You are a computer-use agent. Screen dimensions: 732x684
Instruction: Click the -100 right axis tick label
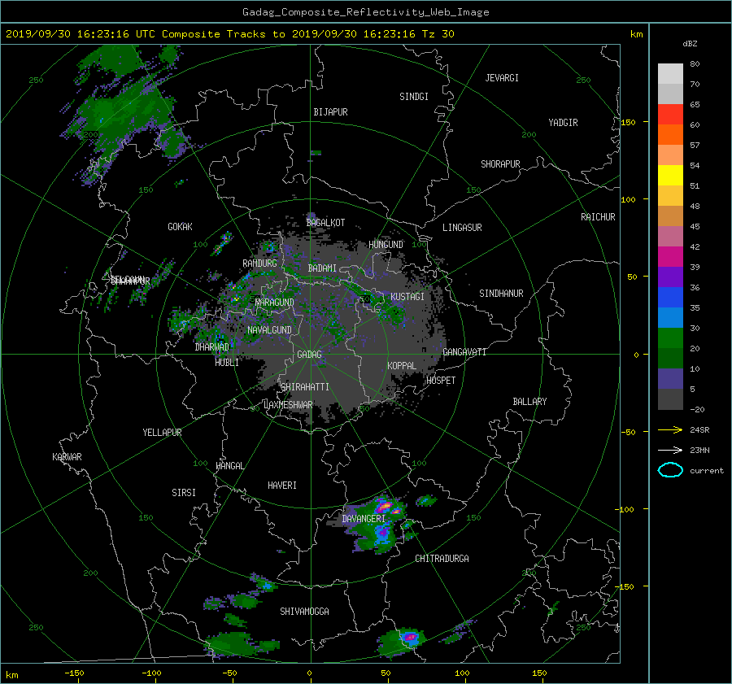click(x=626, y=509)
